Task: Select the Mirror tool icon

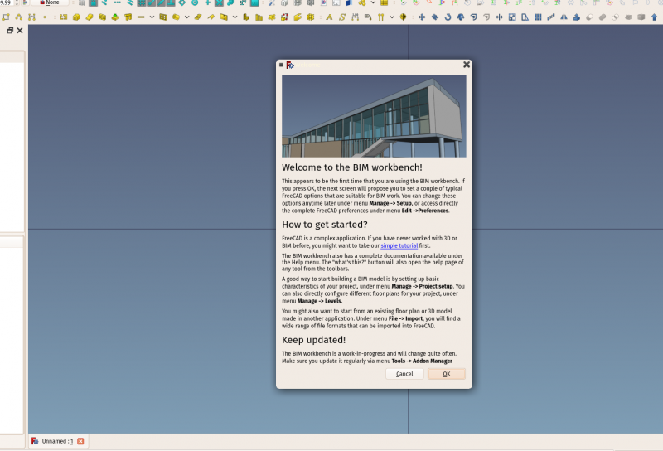Action: point(564,17)
